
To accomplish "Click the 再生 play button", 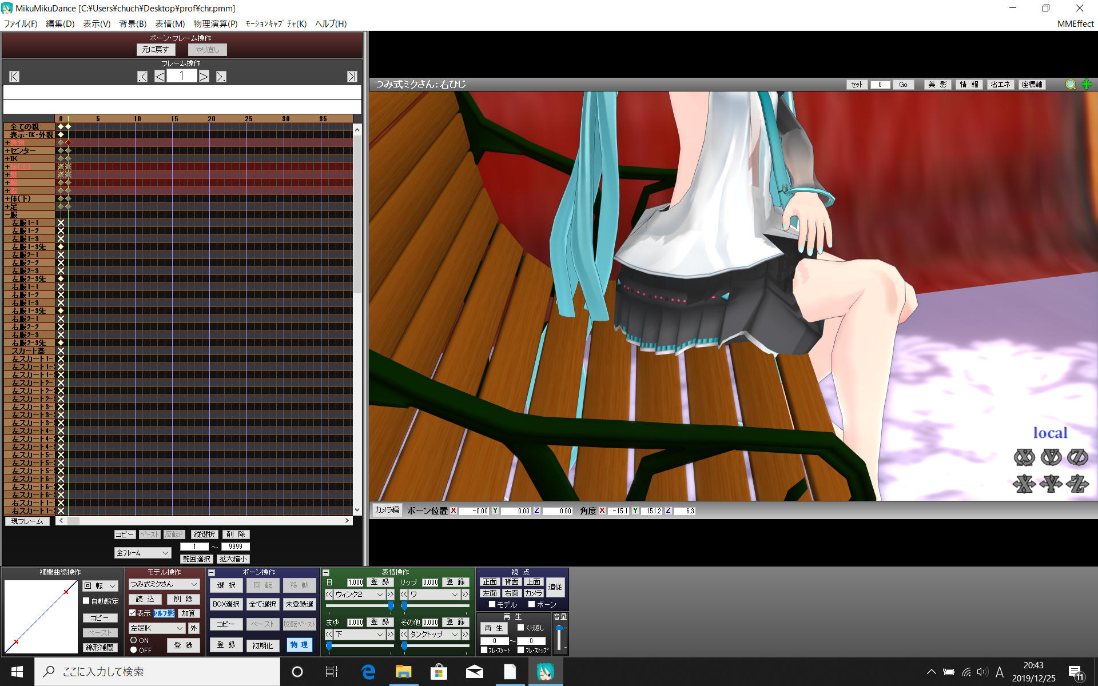I will 494,628.
